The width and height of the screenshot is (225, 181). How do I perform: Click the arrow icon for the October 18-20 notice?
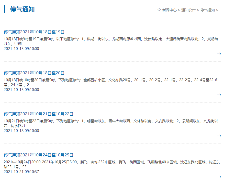click(x=219, y=95)
